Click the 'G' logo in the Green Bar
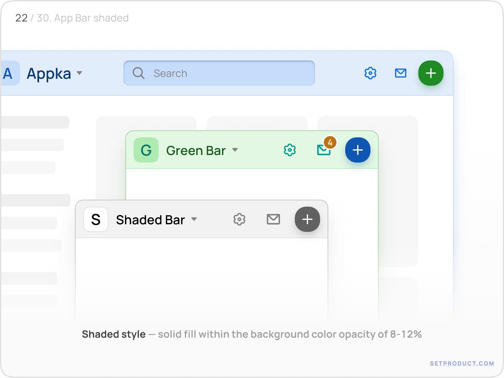Image resolution: width=504 pixels, height=378 pixels. pos(146,150)
